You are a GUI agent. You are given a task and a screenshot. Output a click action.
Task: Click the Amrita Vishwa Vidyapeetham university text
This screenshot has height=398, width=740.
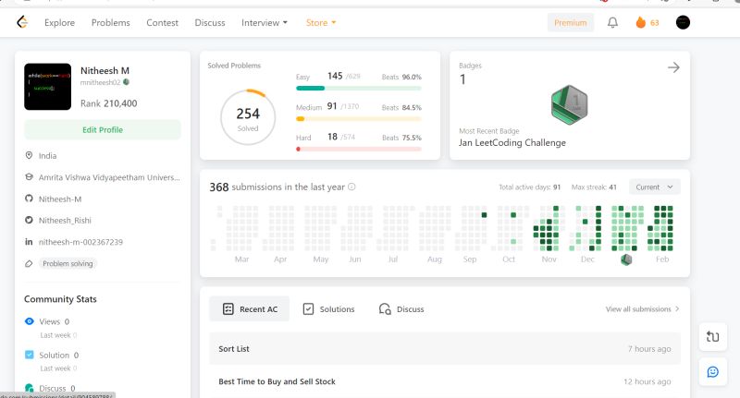pos(109,177)
